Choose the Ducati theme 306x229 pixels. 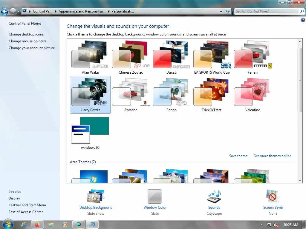171,58
